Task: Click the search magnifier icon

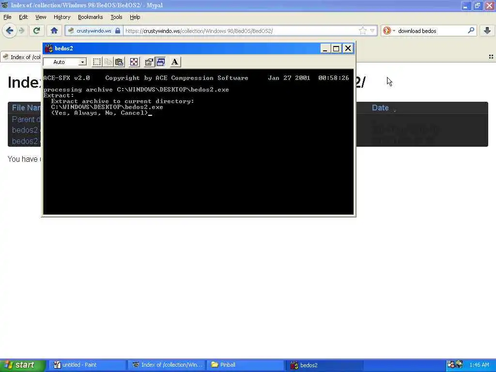Action: coord(471,31)
